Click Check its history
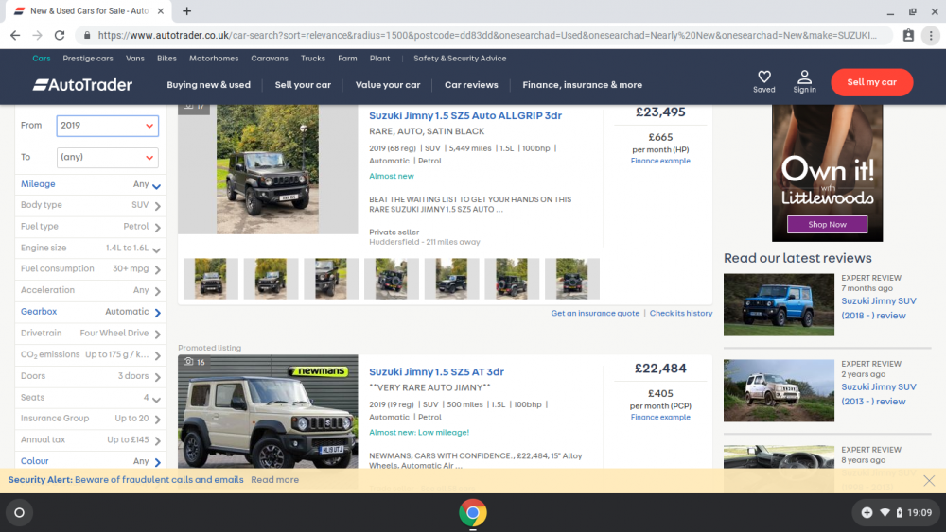This screenshot has width=946, height=532. point(680,314)
